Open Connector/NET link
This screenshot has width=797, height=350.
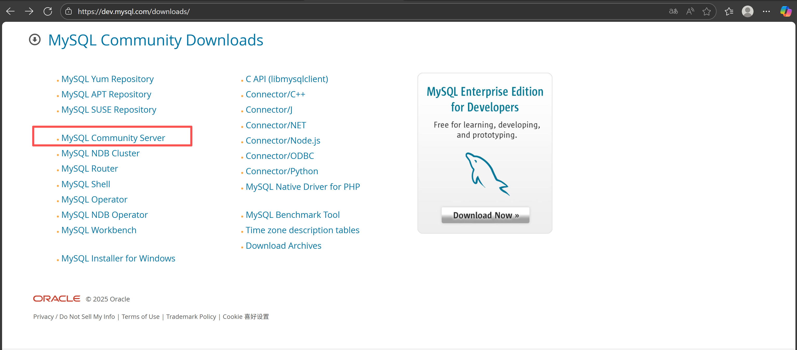pos(275,125)
